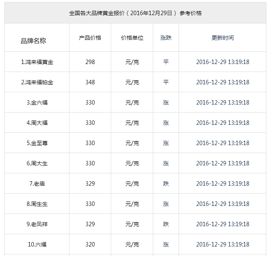268x256 pixels.
Task: Click price 329 in 老庙 row
Action: coord(90,184)
